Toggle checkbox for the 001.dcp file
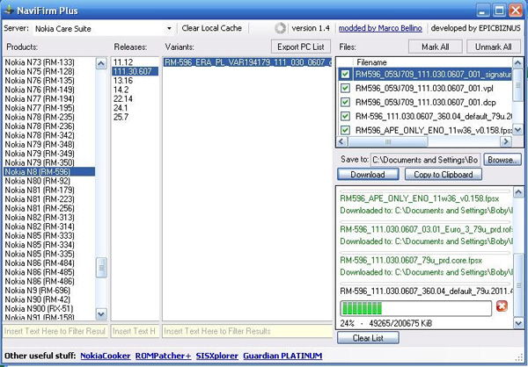The width and height of the screenshot is (528, 367). click(345, 102)
